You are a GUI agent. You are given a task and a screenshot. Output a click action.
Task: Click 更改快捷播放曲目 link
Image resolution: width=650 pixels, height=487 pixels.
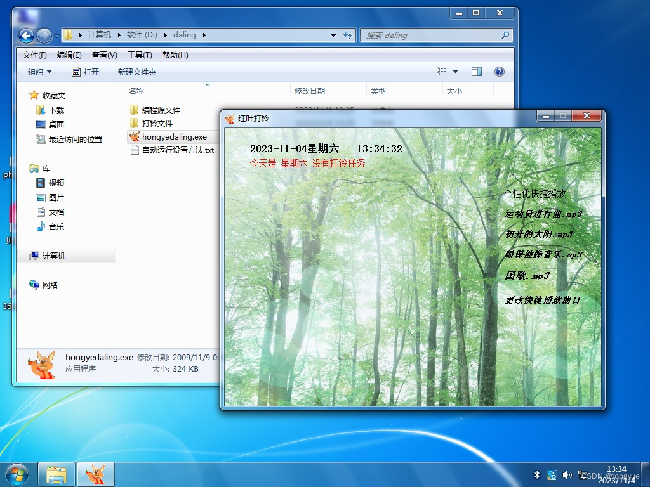click(x=542, y=300)
